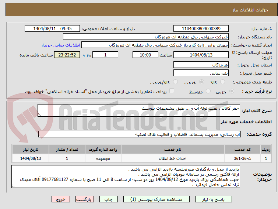This screenshot has width=278, height=209.
Task: Click the شهر محل تحویل field بندرعباس
Action: [x=201, y=73]
